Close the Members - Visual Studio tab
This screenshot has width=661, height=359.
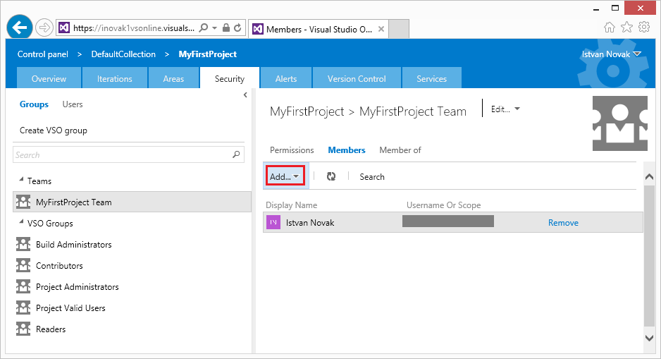381,29
